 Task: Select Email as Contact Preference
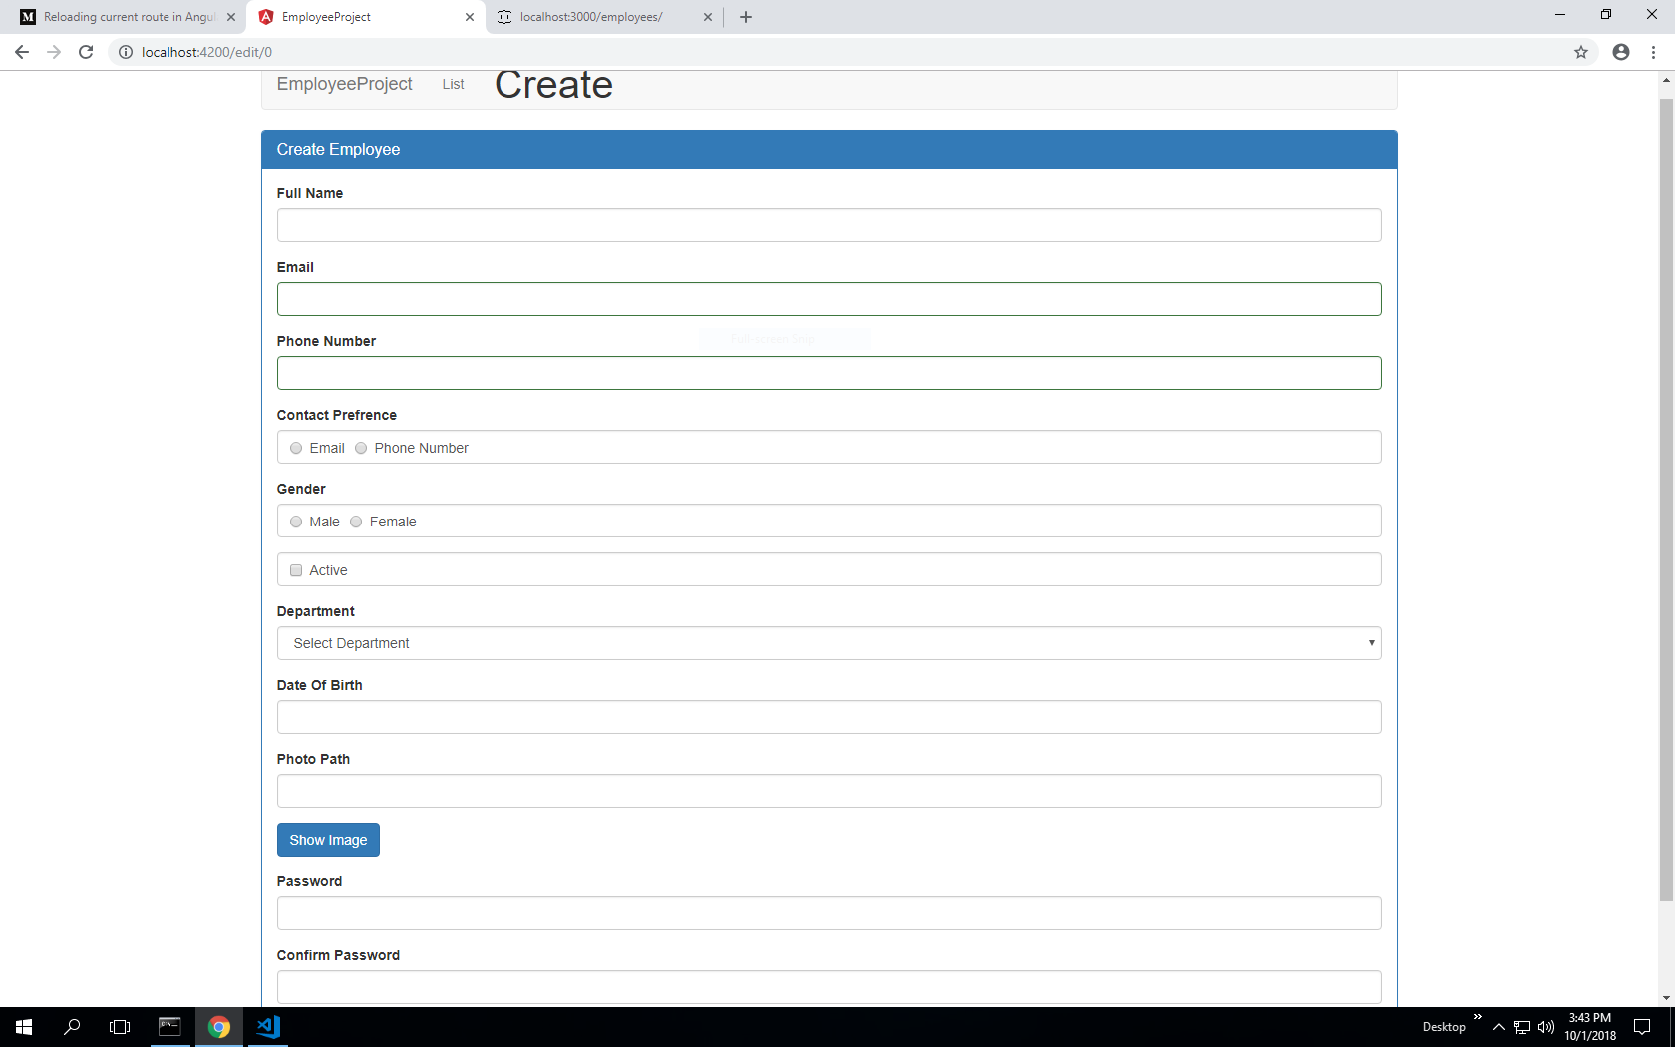295,448
